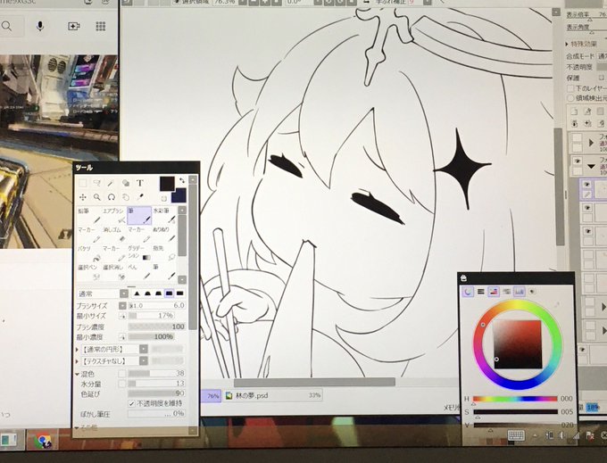Click the background navy color swatch
The height and width of the screenshot is (463, 607).
click(180, 196)
